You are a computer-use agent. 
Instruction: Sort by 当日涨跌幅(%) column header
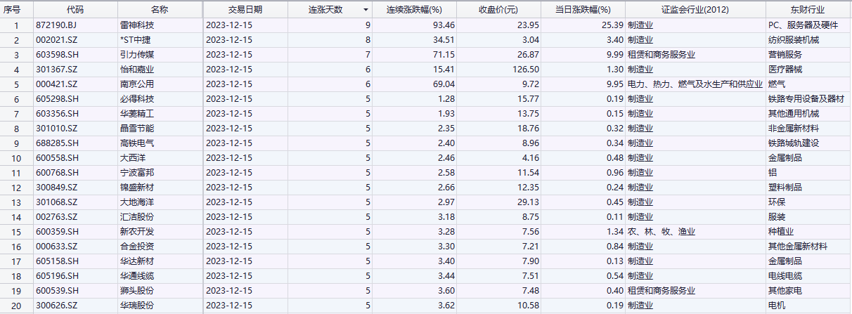(583, 10)
